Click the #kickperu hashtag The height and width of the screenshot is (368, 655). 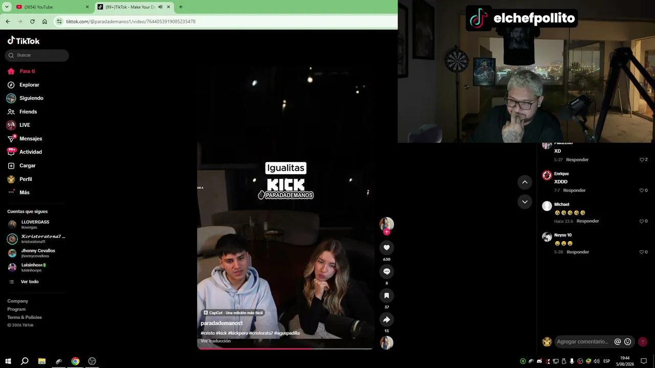coord(237,333)
